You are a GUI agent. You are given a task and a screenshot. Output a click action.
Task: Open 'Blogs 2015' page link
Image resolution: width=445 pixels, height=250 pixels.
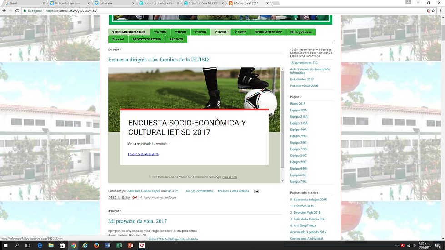click(298, 104)
